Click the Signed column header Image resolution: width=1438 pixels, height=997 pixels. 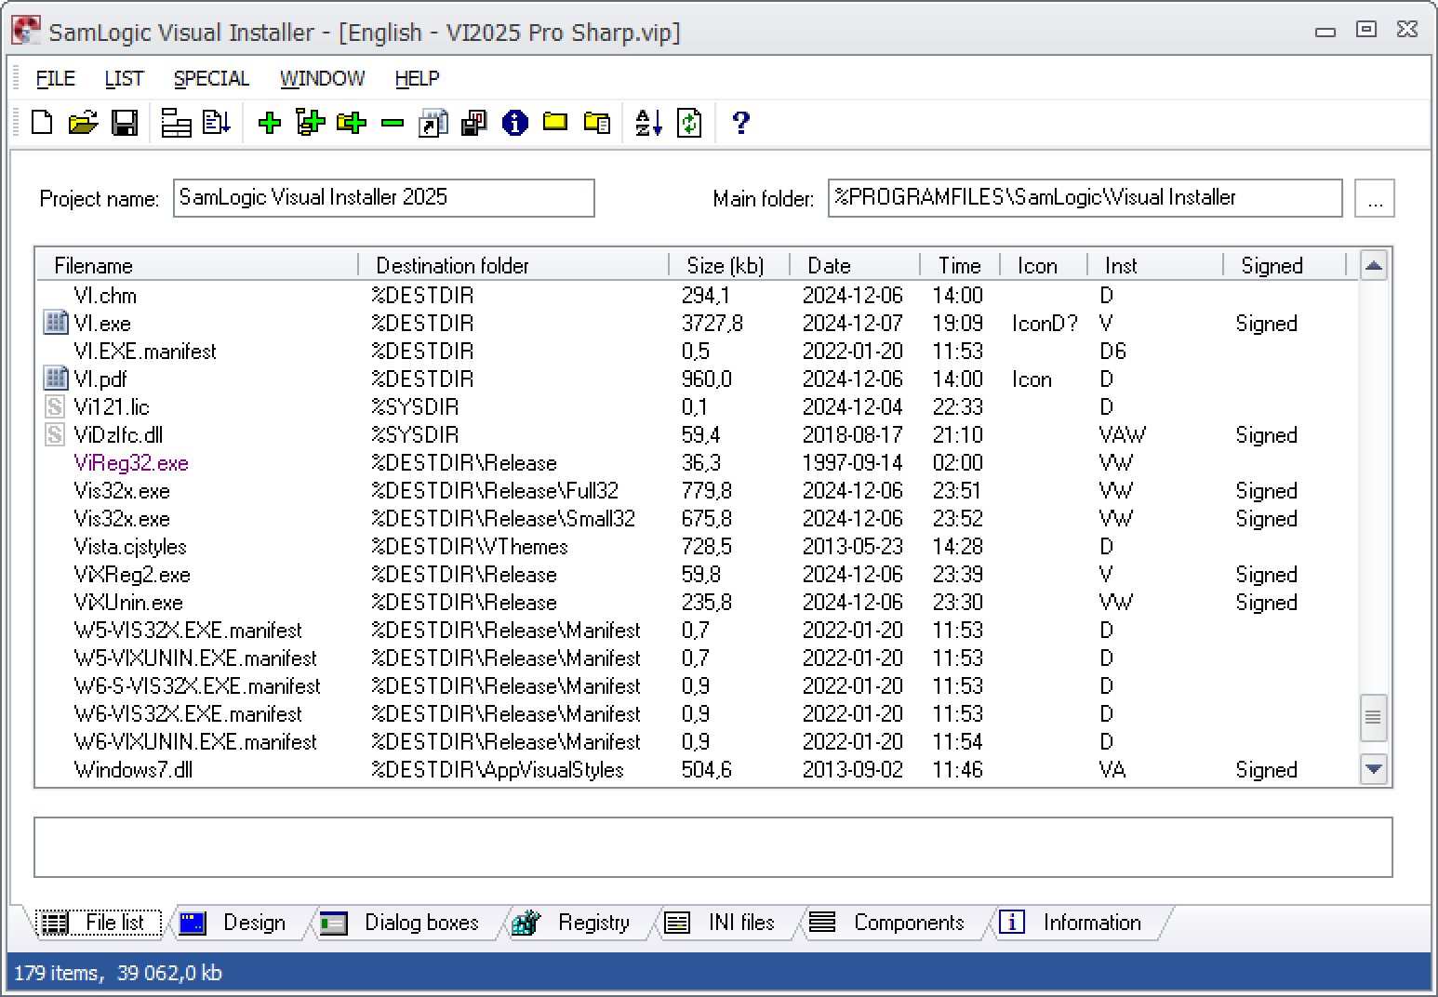[x=1285, y=266]
